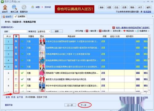
Task: Click the 全不选 deselect all link
Action: click(20, 97)
